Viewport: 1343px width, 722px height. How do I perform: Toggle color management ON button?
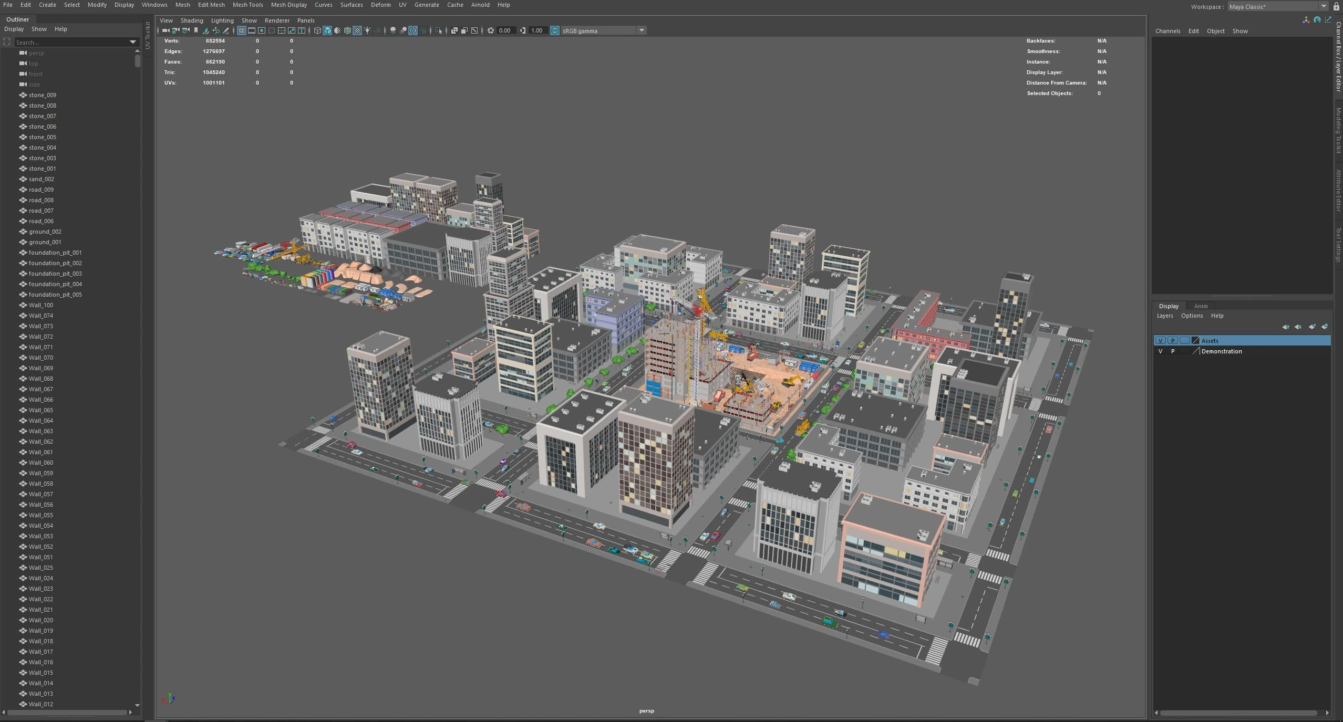tap(555, 30)
